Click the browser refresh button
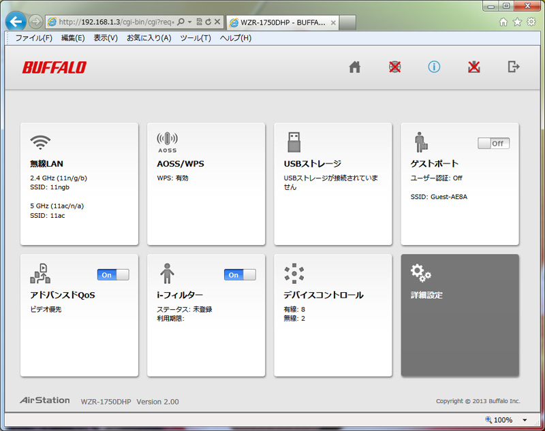545x431 pixels. tap(207, 22)
